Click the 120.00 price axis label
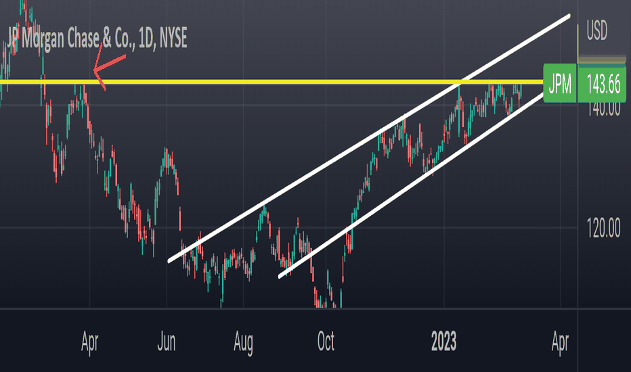Screen dimensions: 631x372 603,228
